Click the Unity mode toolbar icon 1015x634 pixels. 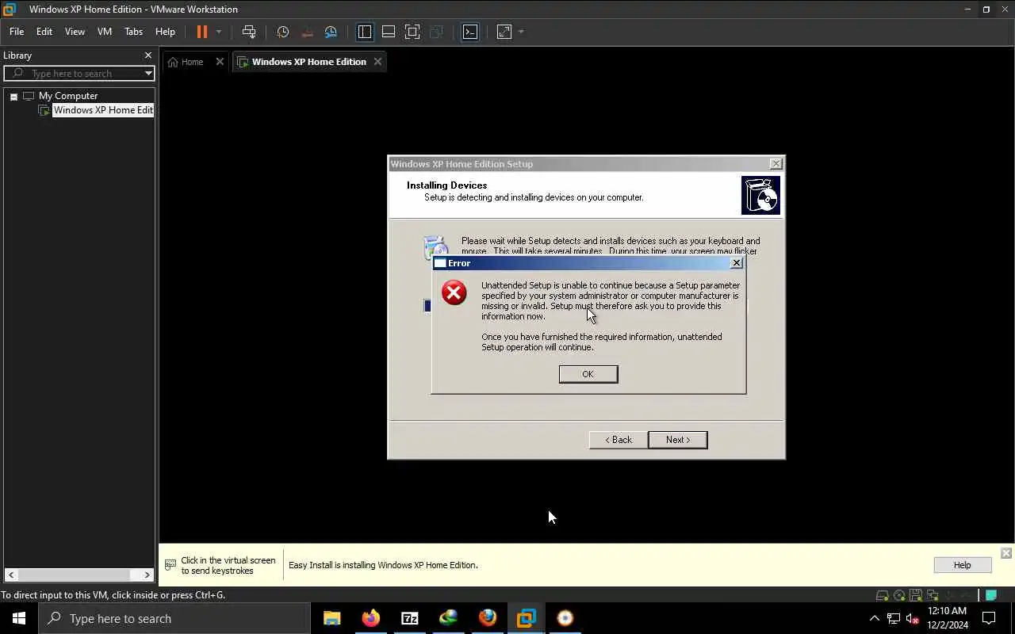click(436, 32)
